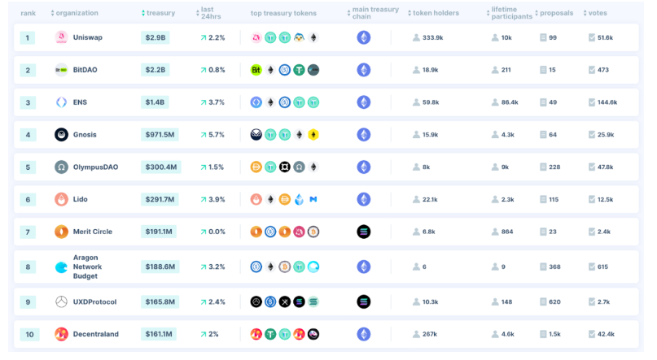Click the OlympusDAO logo icon
Screen dimensions: 657x360
tap(61, 167)
